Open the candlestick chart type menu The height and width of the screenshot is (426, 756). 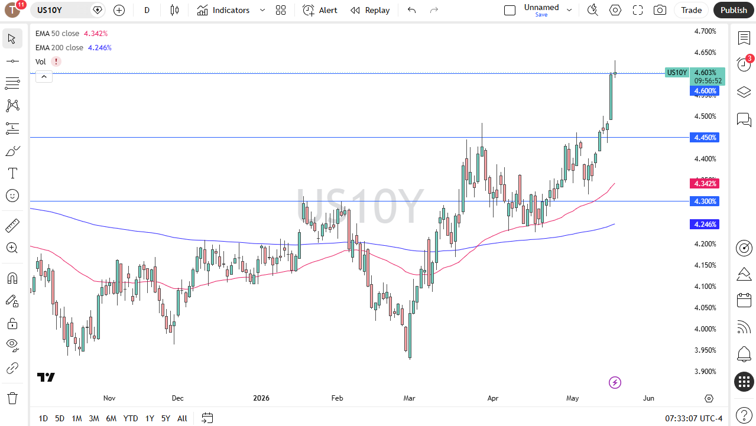(174, 10)
